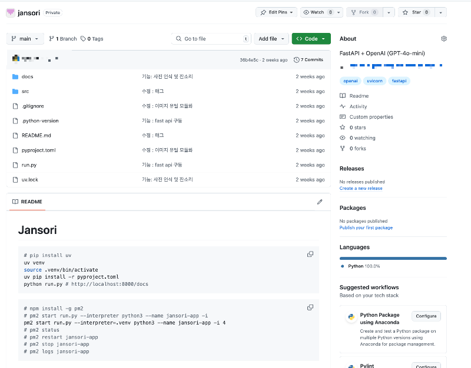Click the .gitignore file icon
471x368 pixels.
(15, 106)
